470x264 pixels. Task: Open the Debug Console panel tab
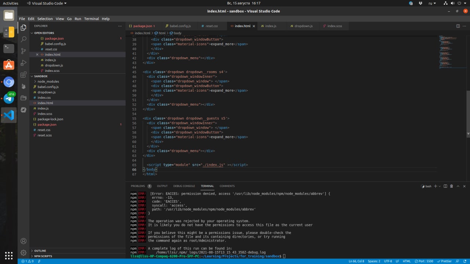pyautogui.click(x=184, y=186)
